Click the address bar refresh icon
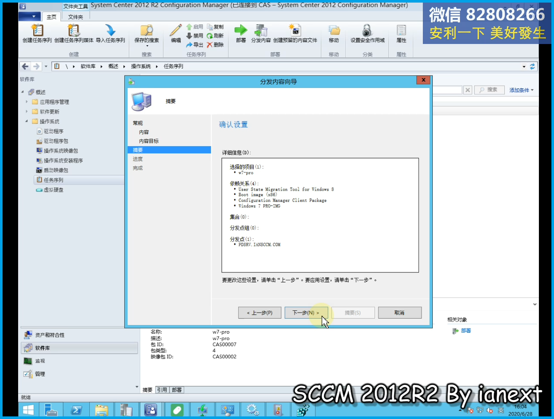Image resolution: width=554 pixels, height=419 pixels. [532, 66]
